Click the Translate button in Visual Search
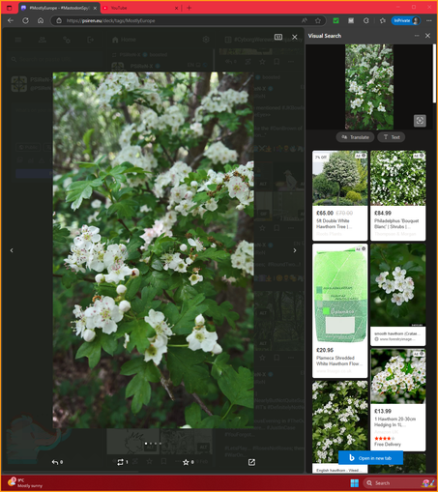 (355, 137)
